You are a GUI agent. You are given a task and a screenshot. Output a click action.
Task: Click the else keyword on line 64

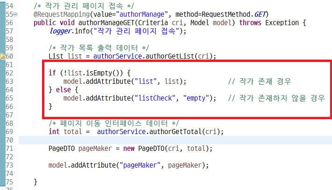coord(64,90)
